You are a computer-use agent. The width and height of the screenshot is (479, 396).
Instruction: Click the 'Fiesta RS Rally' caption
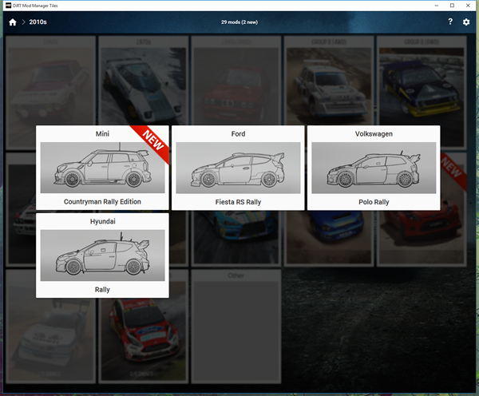pyautogui.click(x=238, y=202)
